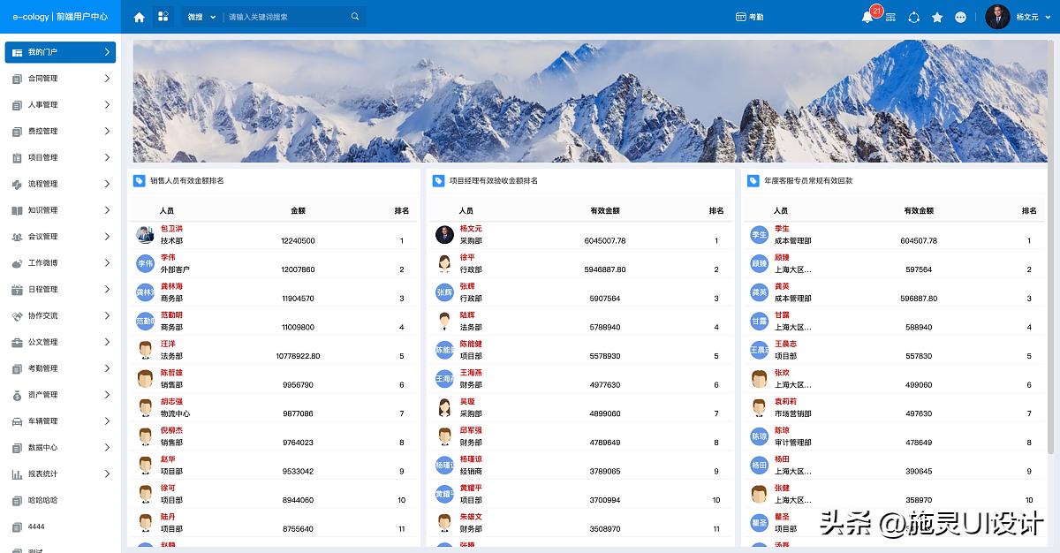Click the 车辆管理 car icon
Image resolution: width=1060 pixels, height=553 pixels.
[x=17, y=421]
